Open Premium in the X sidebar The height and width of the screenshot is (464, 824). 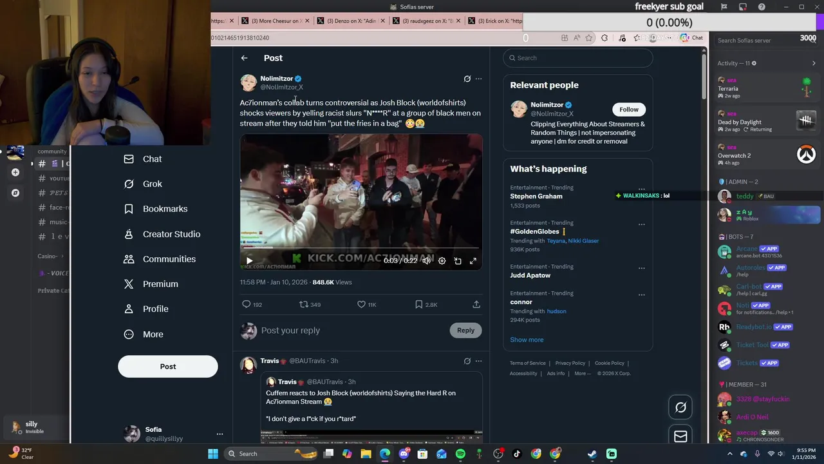(151, 284)
